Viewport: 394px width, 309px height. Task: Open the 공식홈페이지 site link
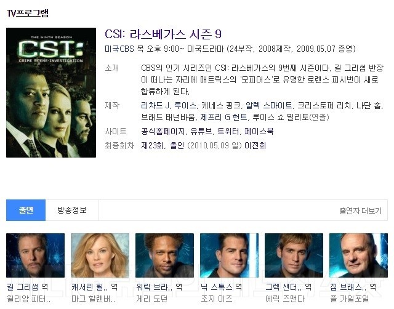pyautogui.click(x=163, y=131)
